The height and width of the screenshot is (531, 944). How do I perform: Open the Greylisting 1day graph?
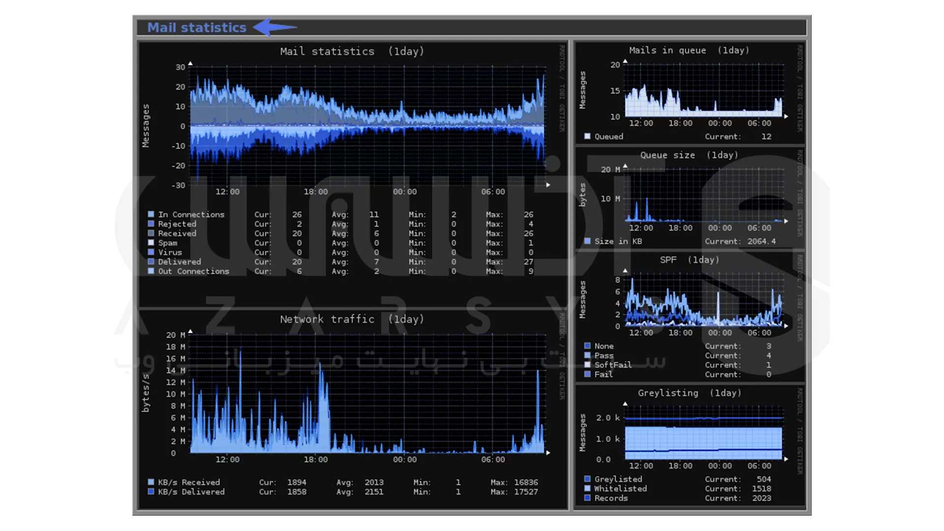pos(690,446)
